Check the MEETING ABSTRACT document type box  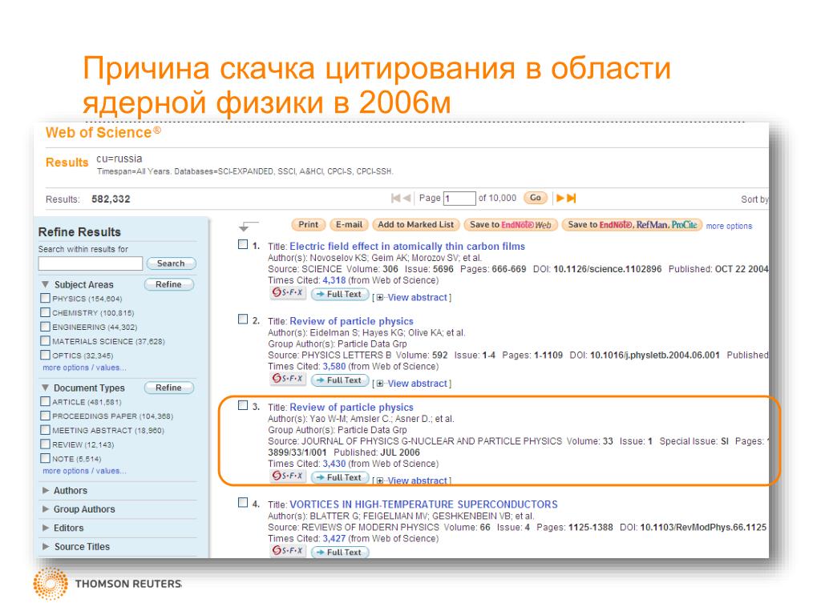(x=45, y=429)
